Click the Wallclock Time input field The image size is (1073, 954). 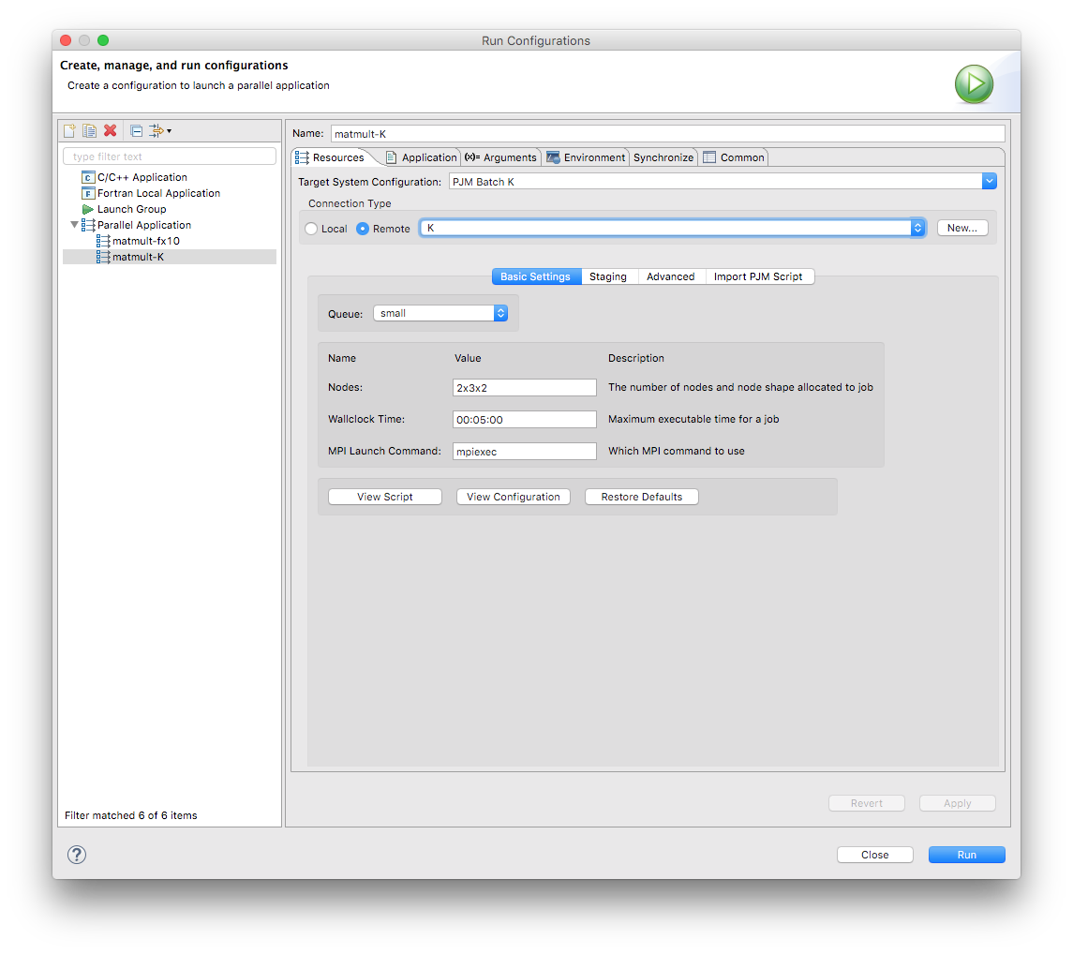click(x=524, y=420)
